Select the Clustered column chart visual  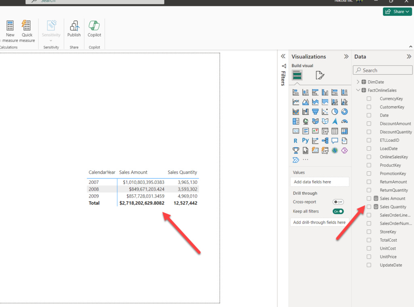point(325,93)
